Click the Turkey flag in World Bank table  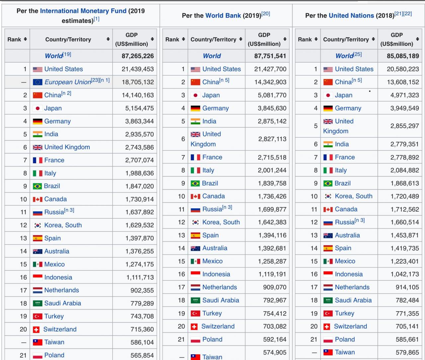(196, 314)
